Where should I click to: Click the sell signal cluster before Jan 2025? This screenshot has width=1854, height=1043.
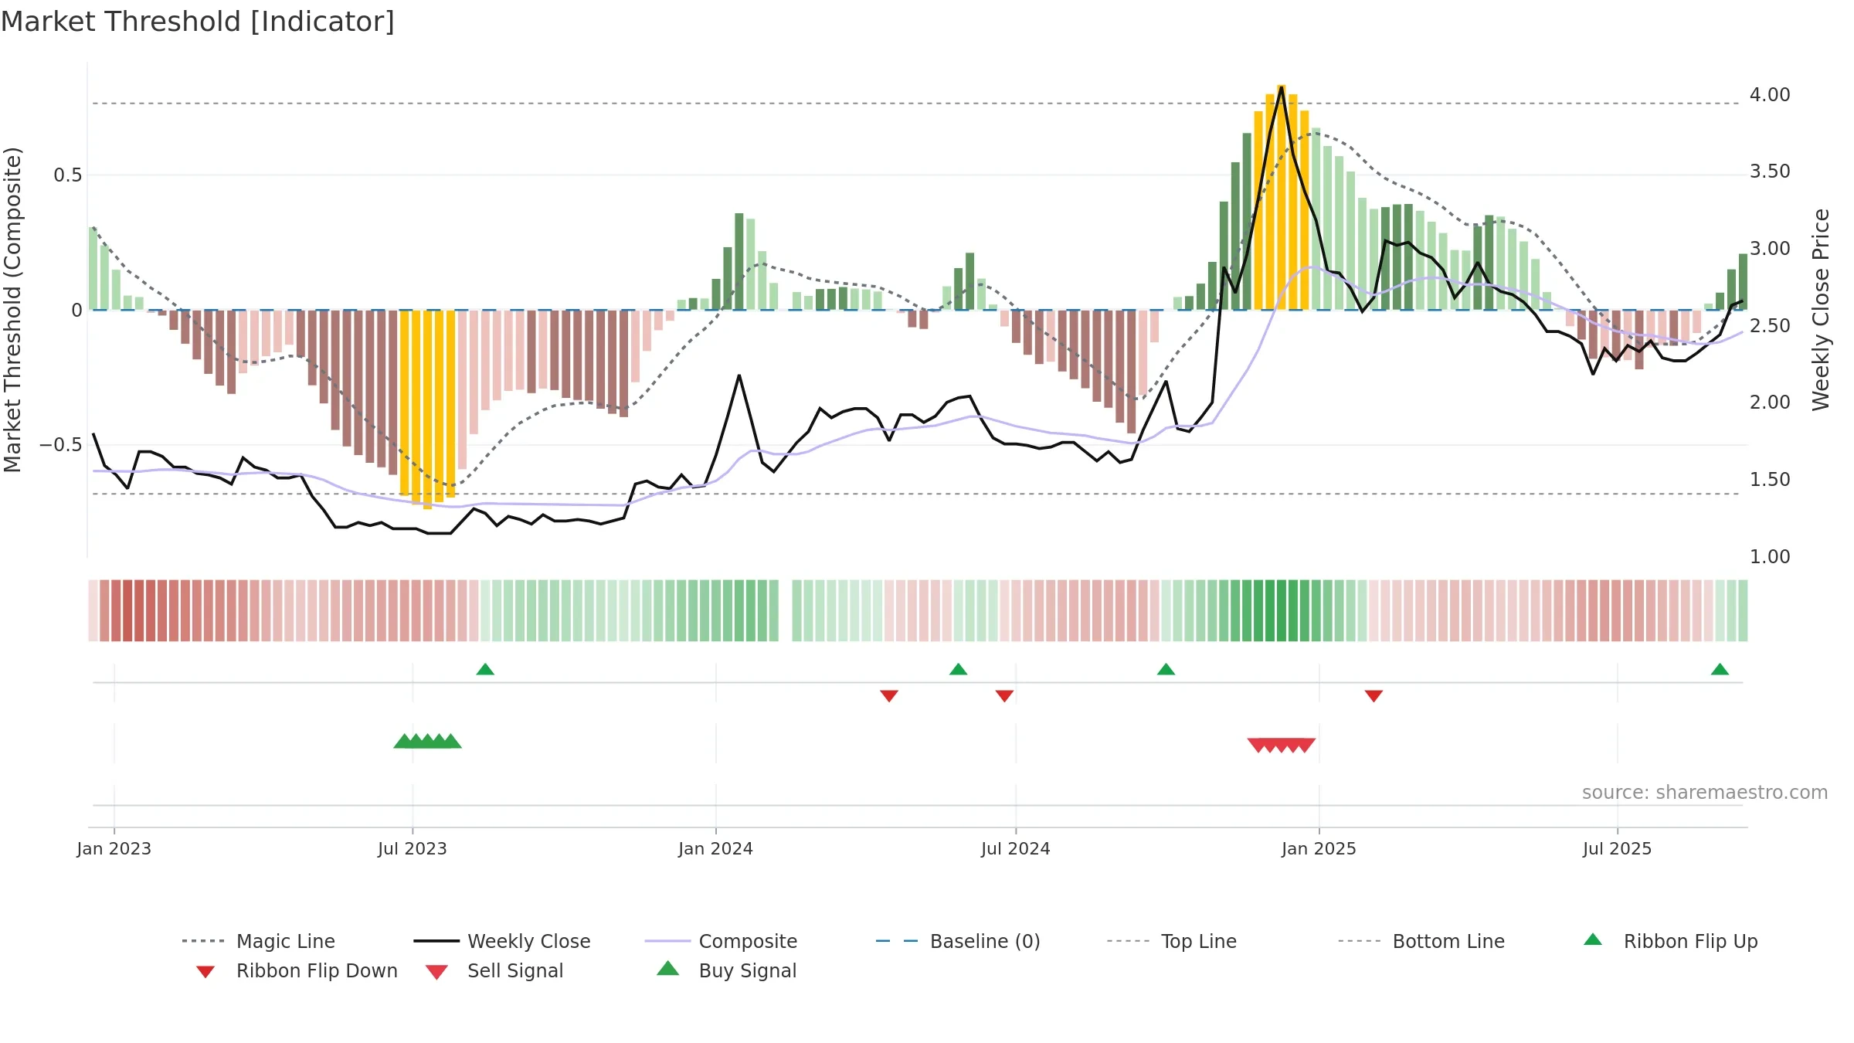coord(1282,746)
